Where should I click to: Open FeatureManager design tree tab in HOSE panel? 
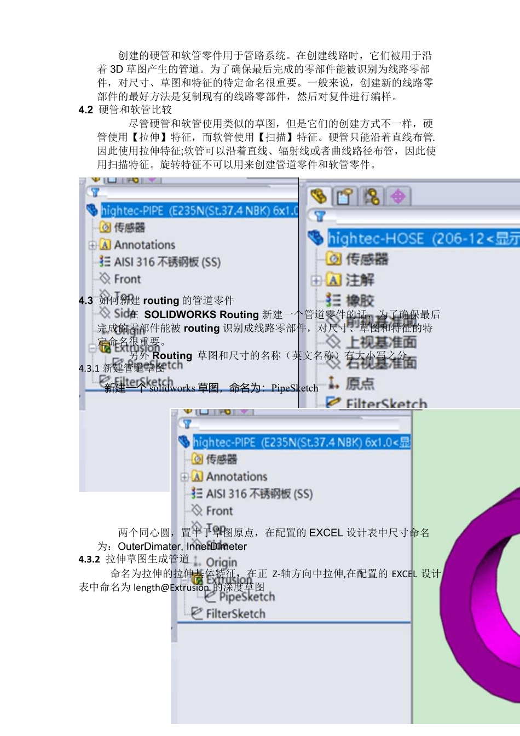319,196
